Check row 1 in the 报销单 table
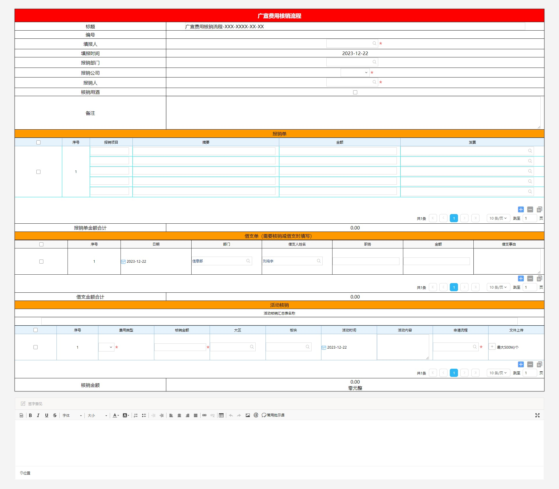559x489 pixels. coord(38,172)
